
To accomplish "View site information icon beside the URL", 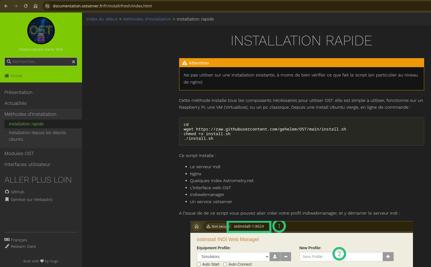I will coord(47,6).
